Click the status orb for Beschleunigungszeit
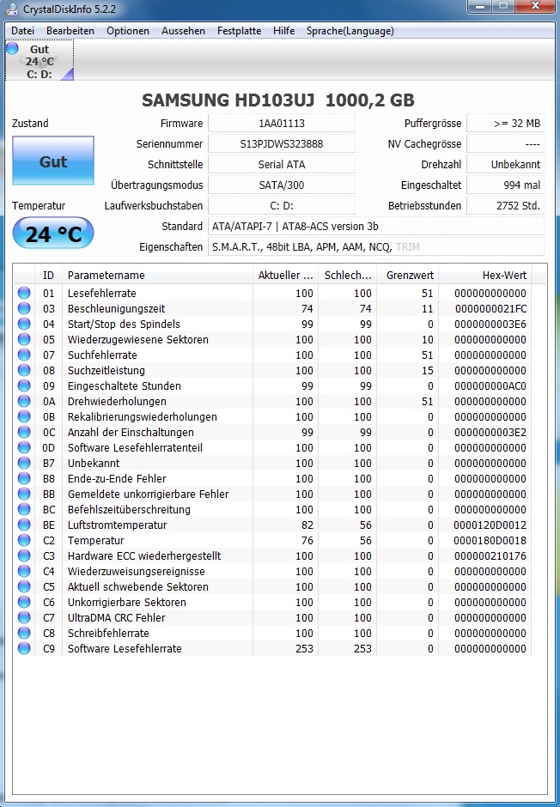560x807 pixels. [x=24, y=308]
